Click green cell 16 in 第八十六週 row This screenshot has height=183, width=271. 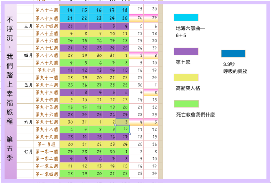point(96,41)
